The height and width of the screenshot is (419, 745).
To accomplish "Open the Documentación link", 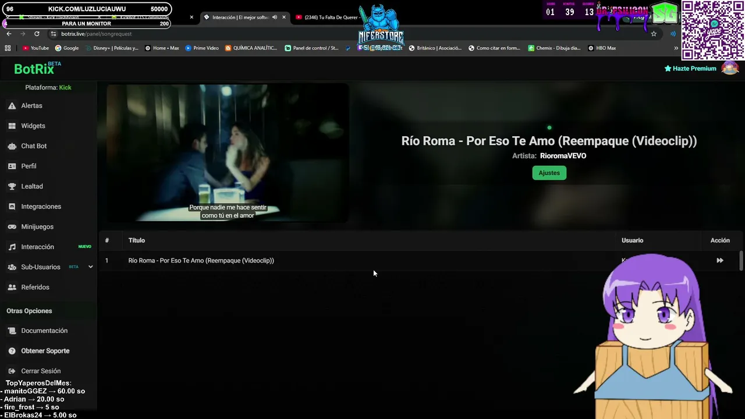I will tap(44, 331).
